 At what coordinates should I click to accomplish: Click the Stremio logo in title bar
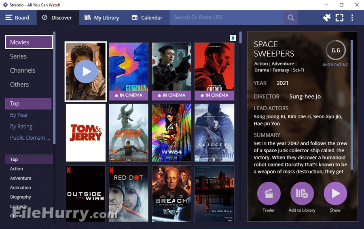tap(5, 5)
